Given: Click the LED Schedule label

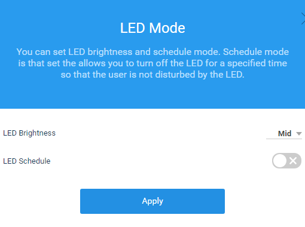Looking at the screenshot, I should (x=27, y=161).
